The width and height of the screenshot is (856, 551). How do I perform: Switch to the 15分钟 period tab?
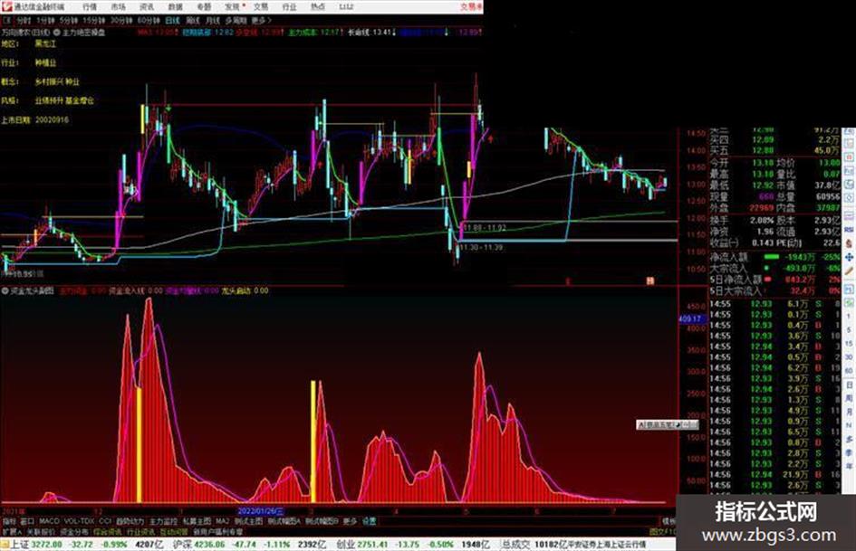94,21
